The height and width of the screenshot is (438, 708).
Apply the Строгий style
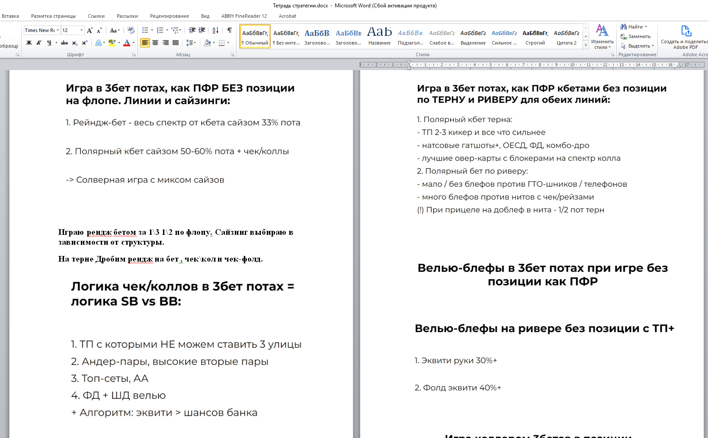click(535, 36)
